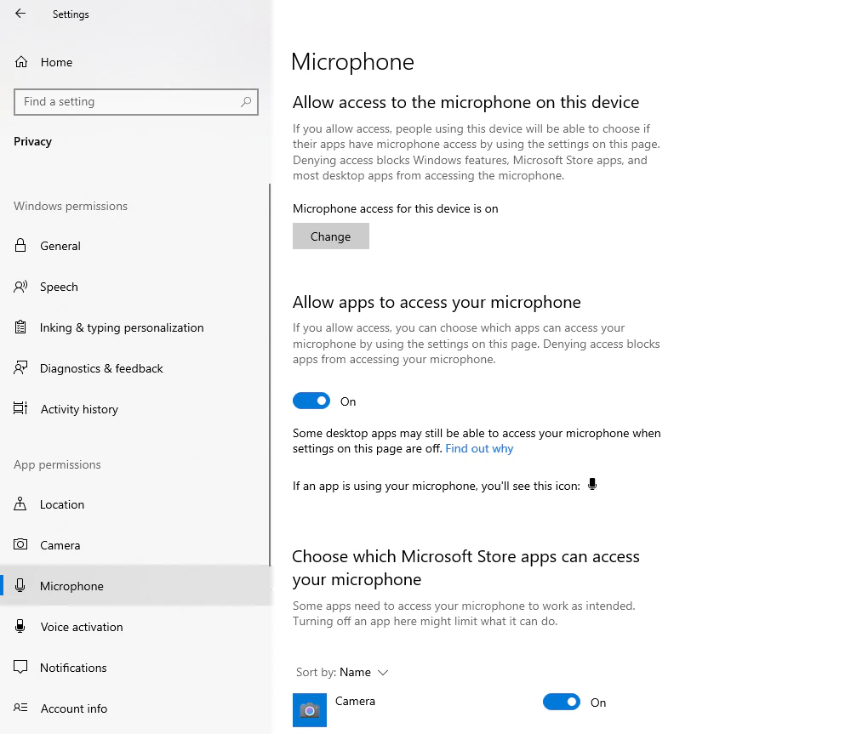Click the Microphone page heading
Image resolution: width=851 pixels, height=734 pixels.
[352, 62]
